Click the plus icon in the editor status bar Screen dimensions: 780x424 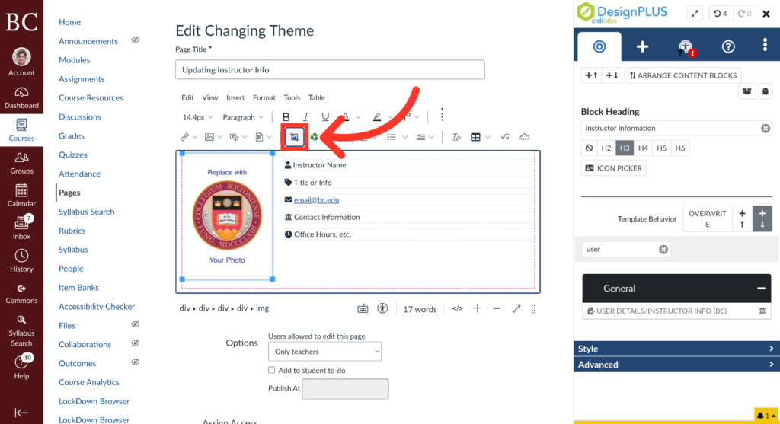pyautogui.click(x=477, y=309)
